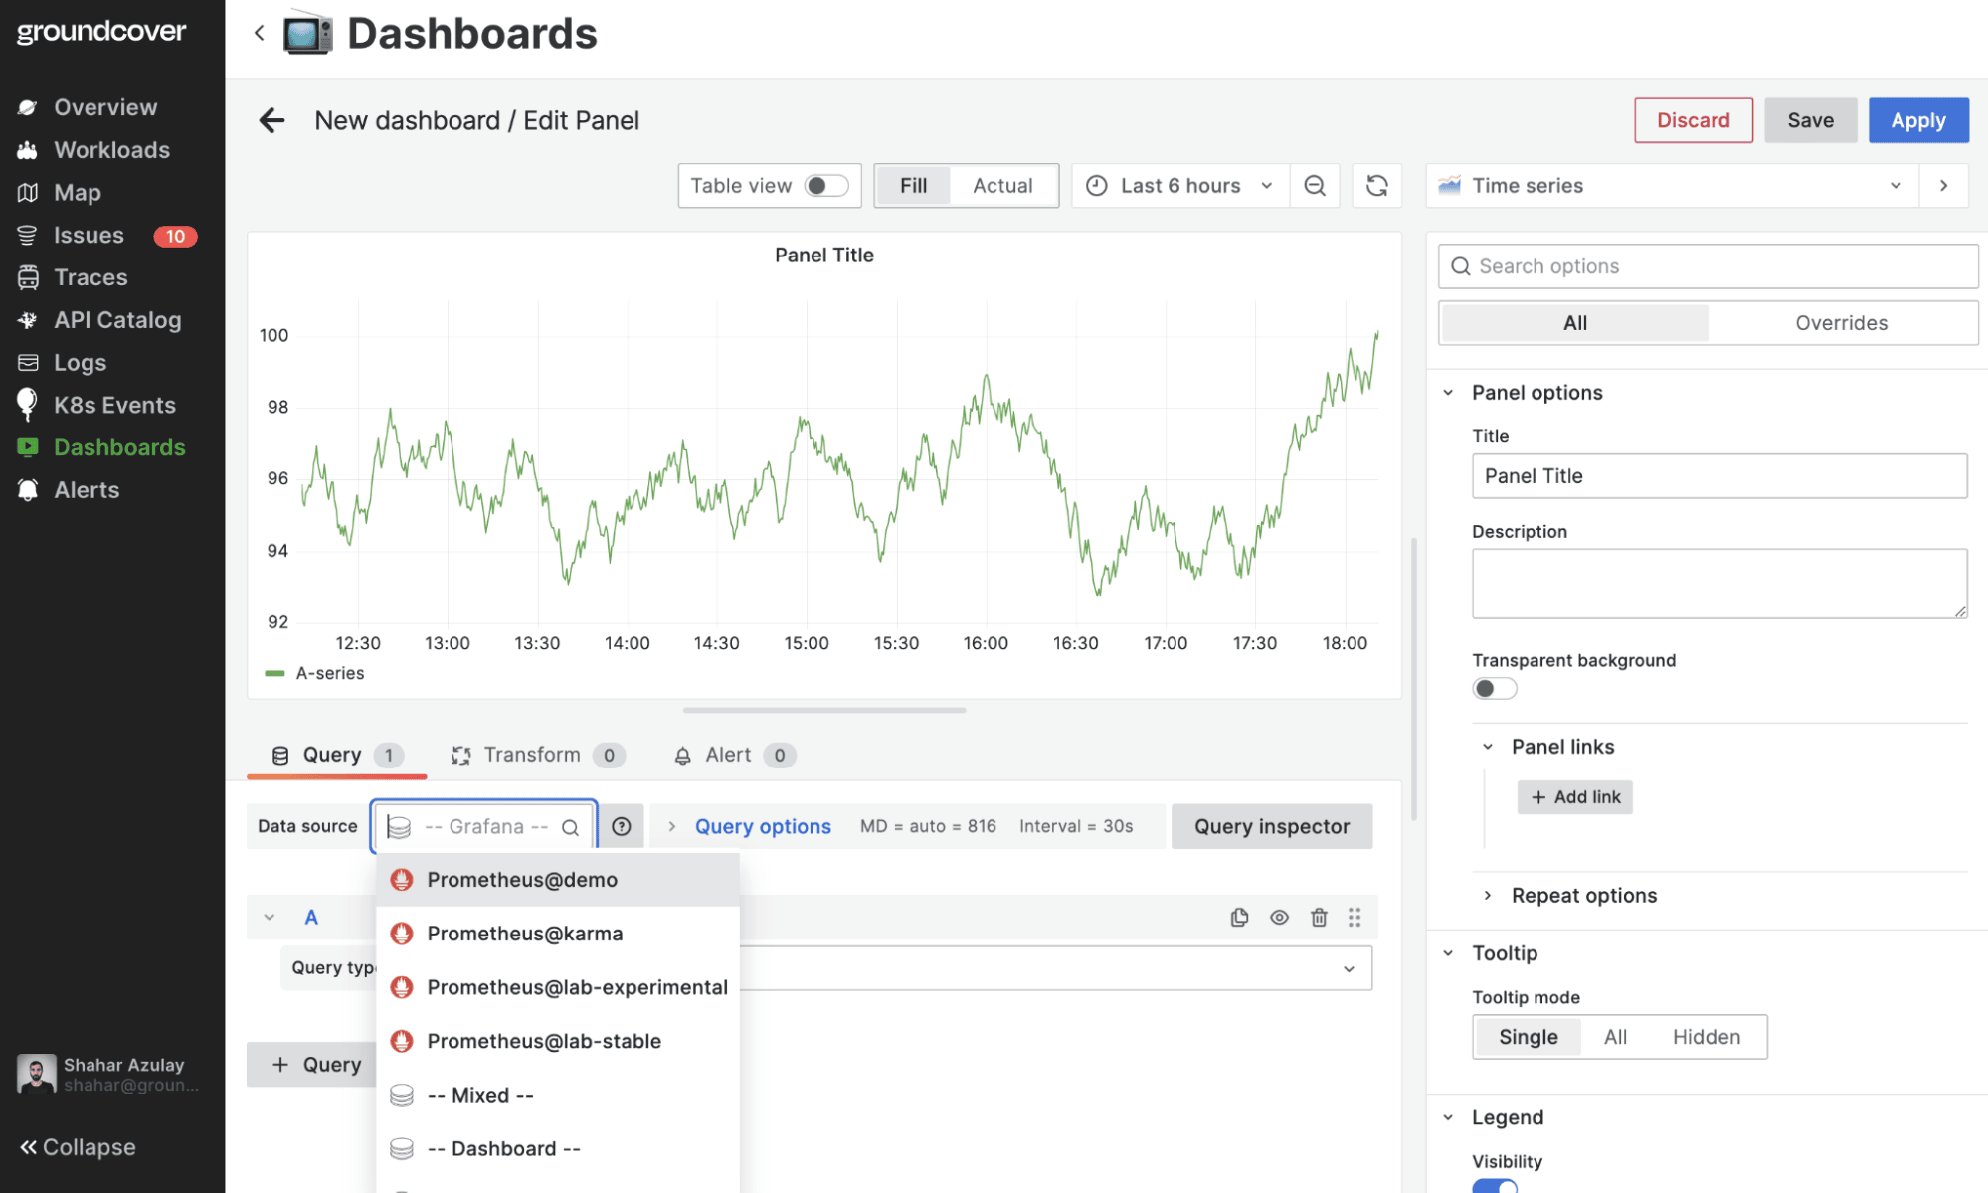Enable Transparent background toggle

click(x=1494, y=688)
